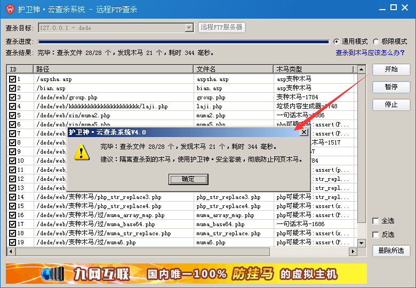This screenshot has height=288, width=416.
Task: Uncheck row 4 laji.php checkbox
Action: click(12, 106)
